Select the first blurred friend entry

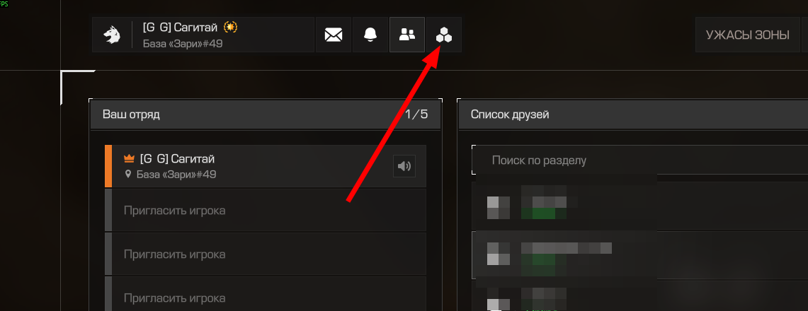click(x=639, y=206)
